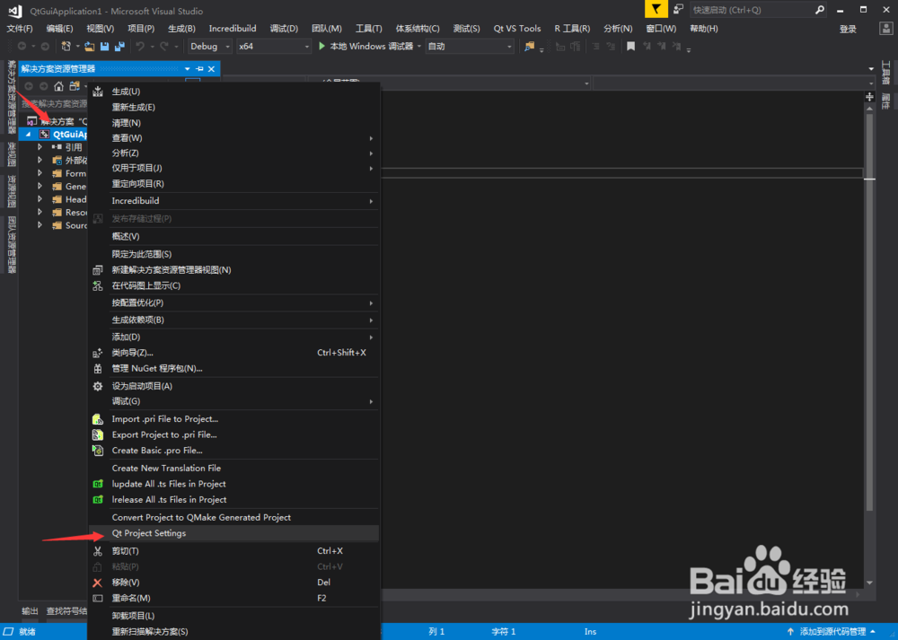
Task: Click the Open File folder icon
Action: (x=89, y=47)
